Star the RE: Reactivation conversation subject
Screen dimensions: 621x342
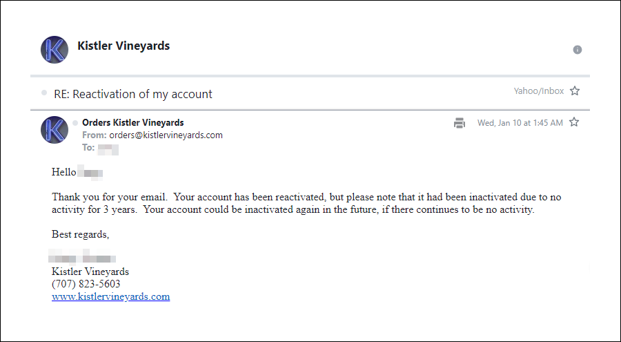tap(575, 91)
